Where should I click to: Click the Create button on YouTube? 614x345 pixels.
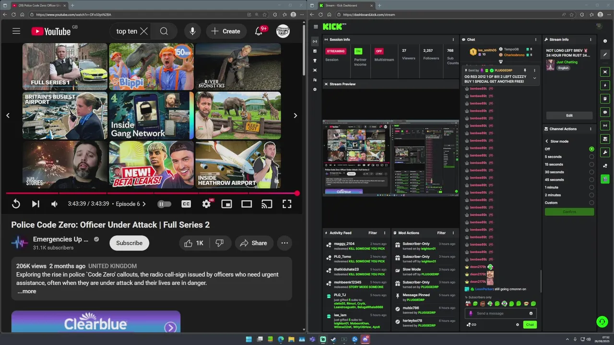(225, 31)
